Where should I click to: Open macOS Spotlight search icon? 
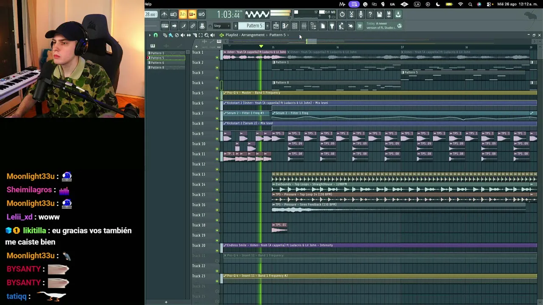click(470, 4)
